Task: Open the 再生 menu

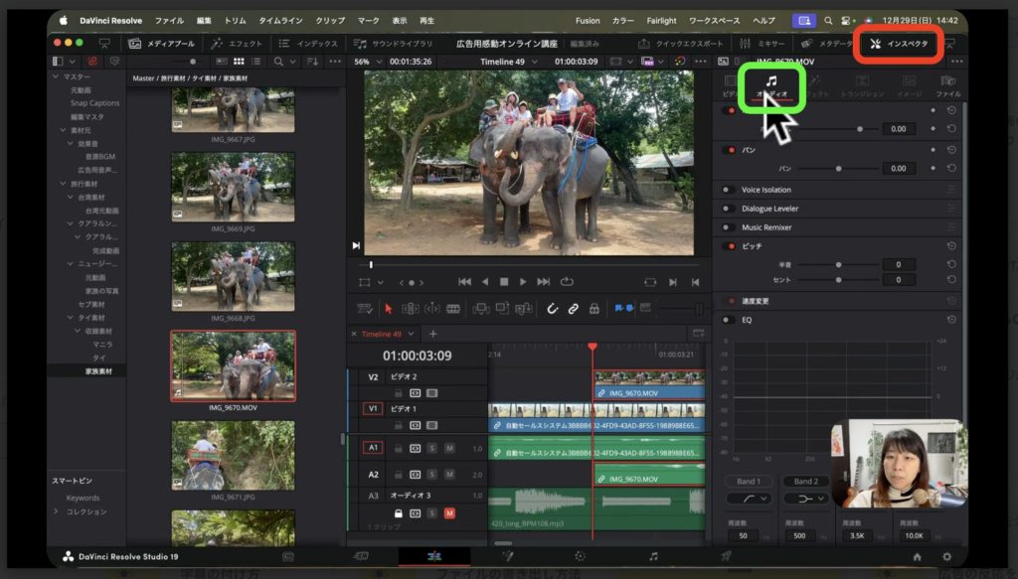Action: tap(425, 19)
